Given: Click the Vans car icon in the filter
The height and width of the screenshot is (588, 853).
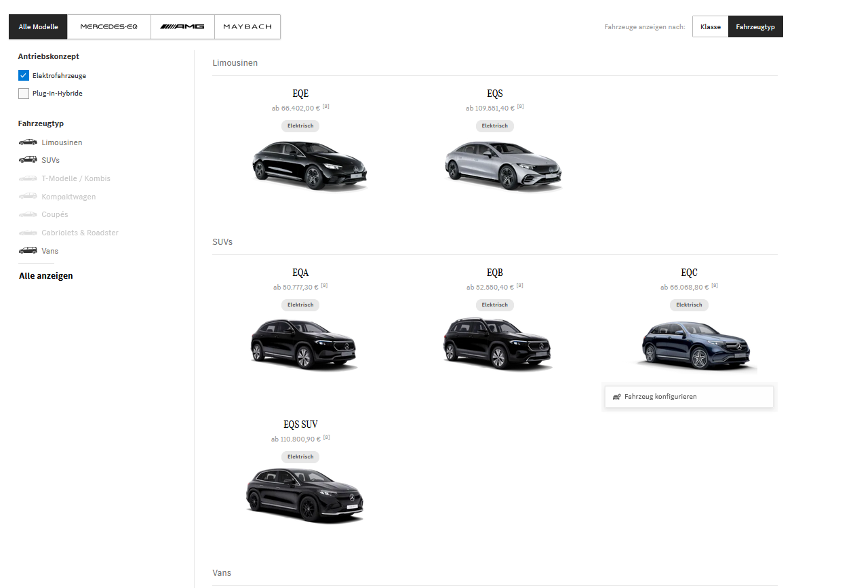Looking at the screenshot, I should 28,251.
